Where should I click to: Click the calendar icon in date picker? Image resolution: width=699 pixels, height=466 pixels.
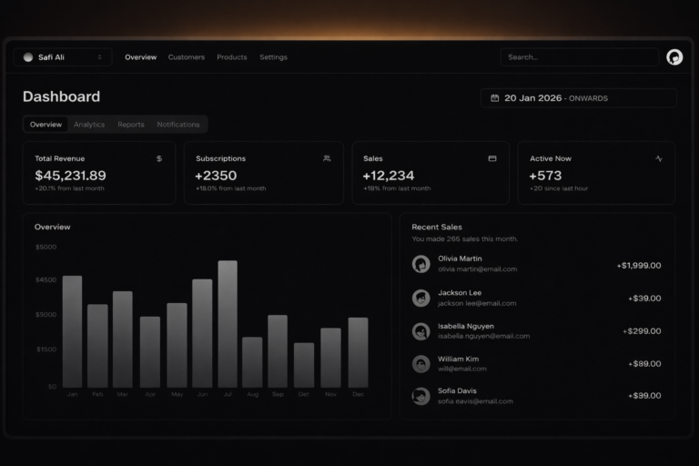(494, 98)
